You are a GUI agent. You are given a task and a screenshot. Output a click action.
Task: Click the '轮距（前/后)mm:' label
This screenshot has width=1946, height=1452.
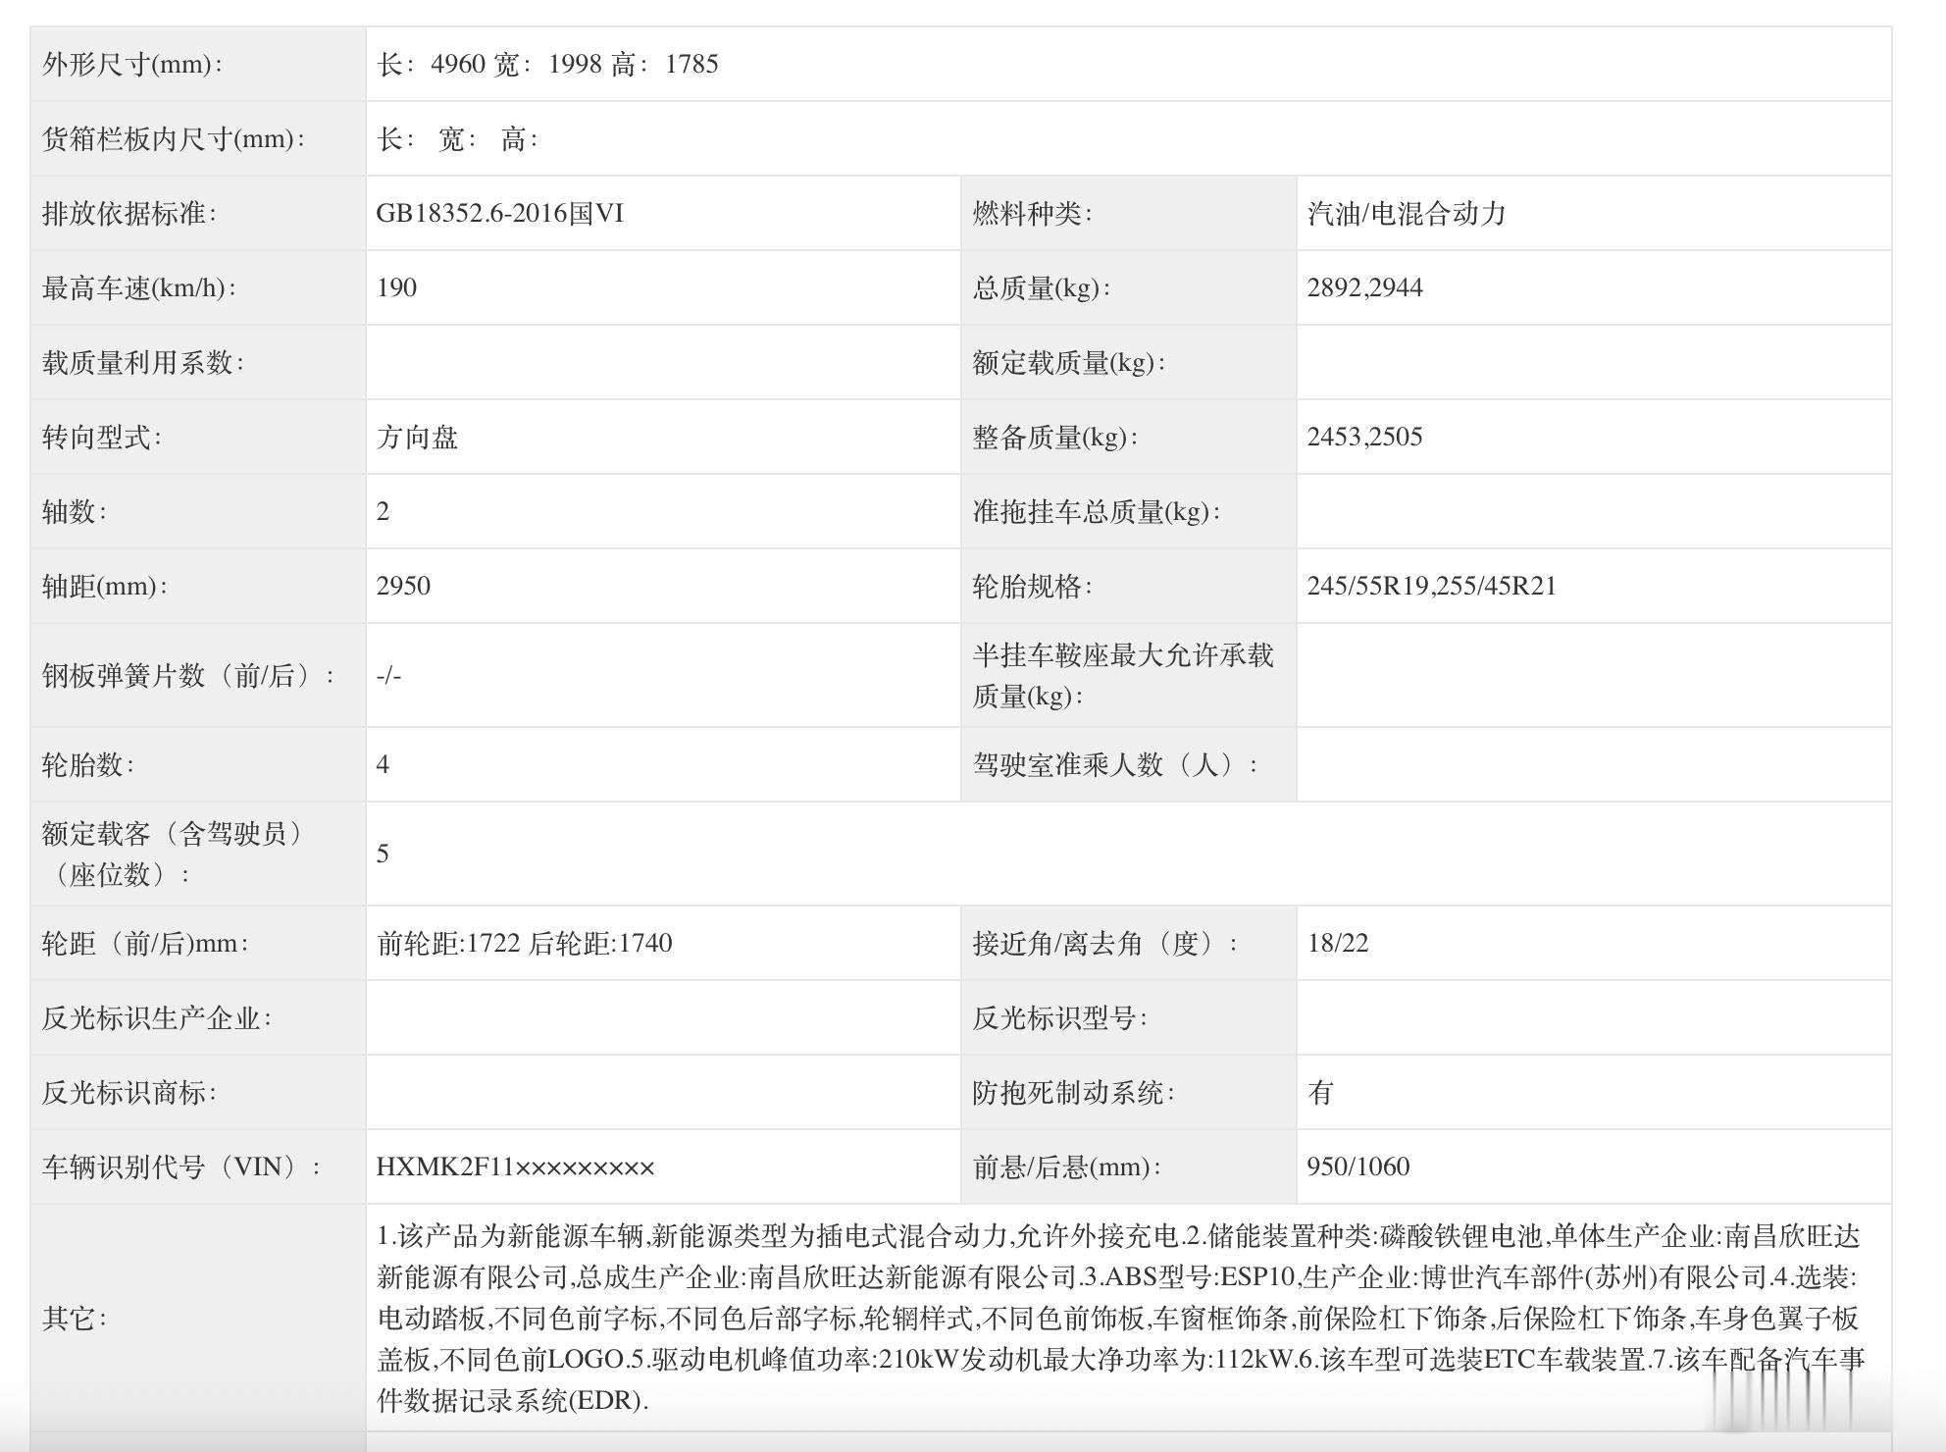click(x=144, y=943)
